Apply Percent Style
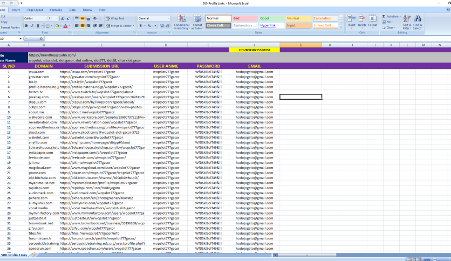Screen dimensions: 451x261 pyautogui.click(x=149, y=26)
